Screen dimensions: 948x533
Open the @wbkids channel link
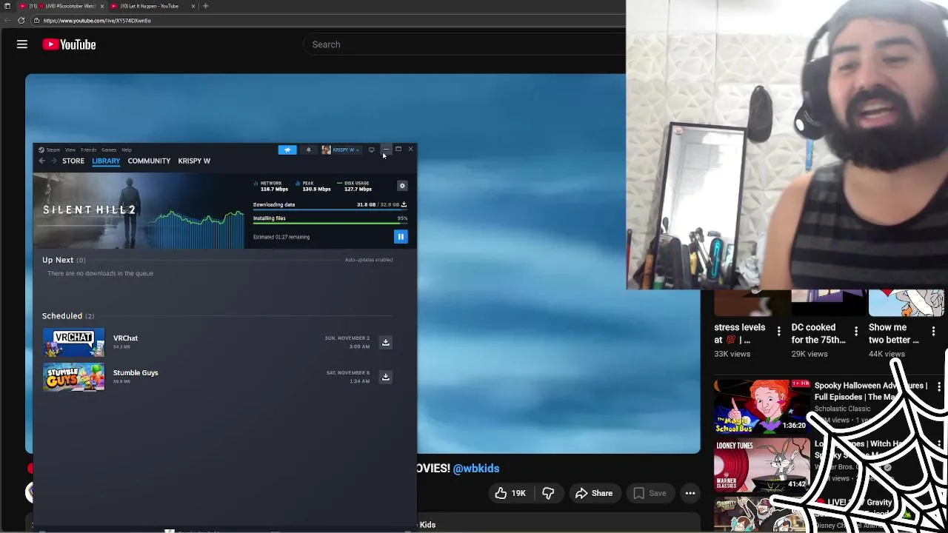point(476,469)
